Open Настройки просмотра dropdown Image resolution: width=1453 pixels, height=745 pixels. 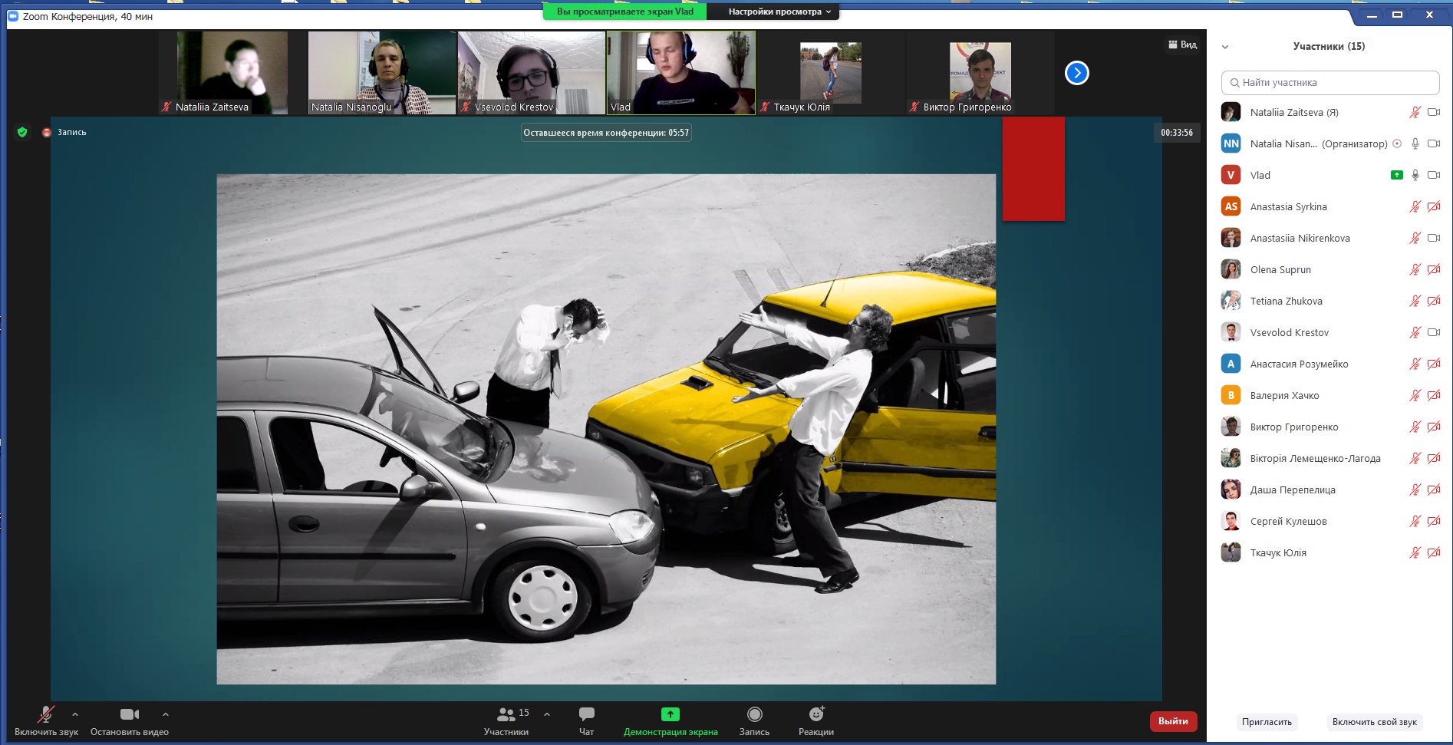(x=779, y=12)
